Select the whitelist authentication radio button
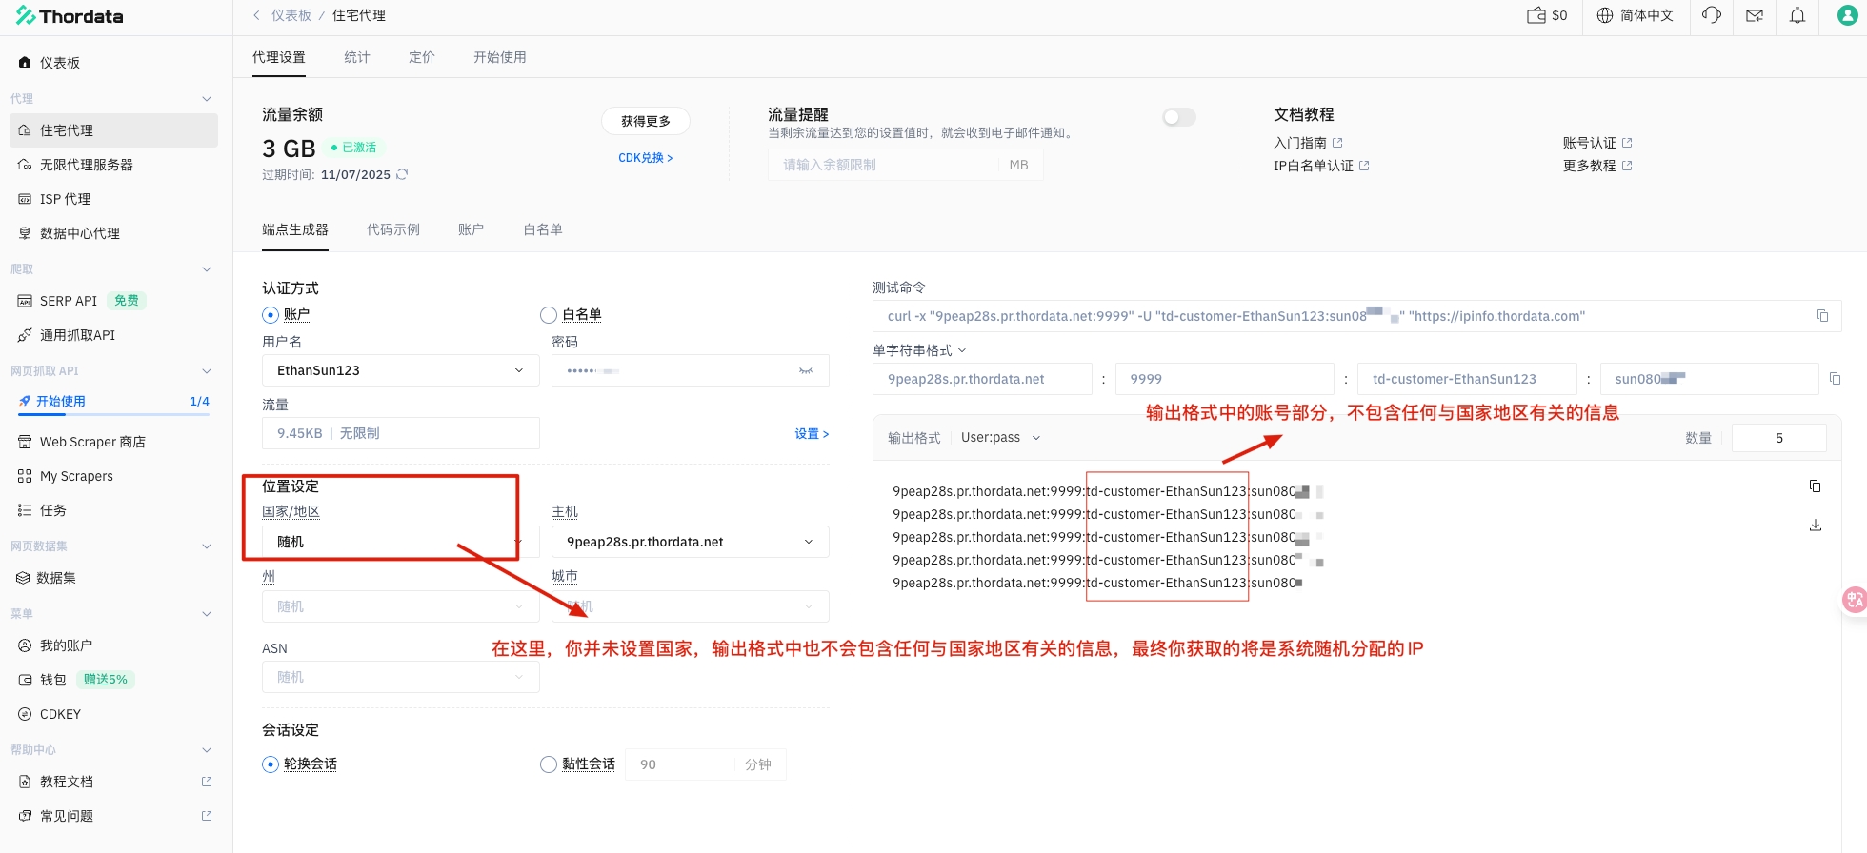 [x=549, y=315]
